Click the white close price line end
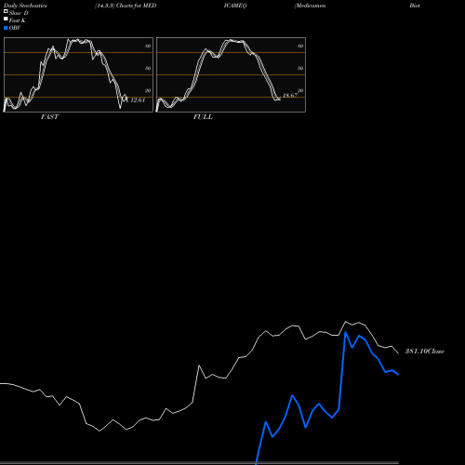 coord(398,353)
